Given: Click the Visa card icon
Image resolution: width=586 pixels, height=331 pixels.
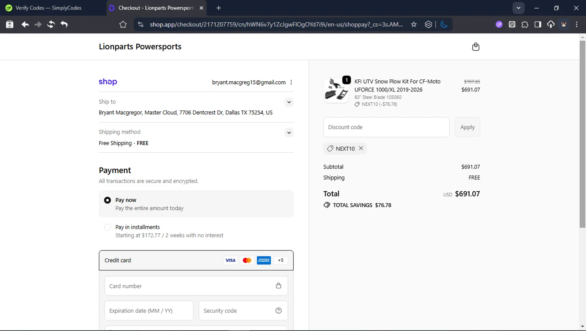Looking at the screenshot, I should click(x=230, y=260).
